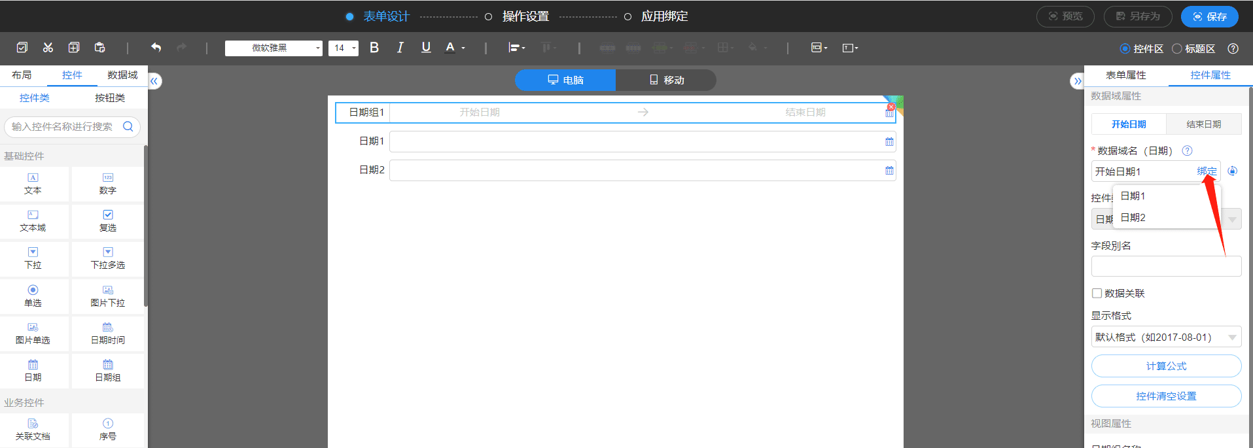Collapse the left panel with double chevron
Screen dimensions: 1253x448
(154, 81)
